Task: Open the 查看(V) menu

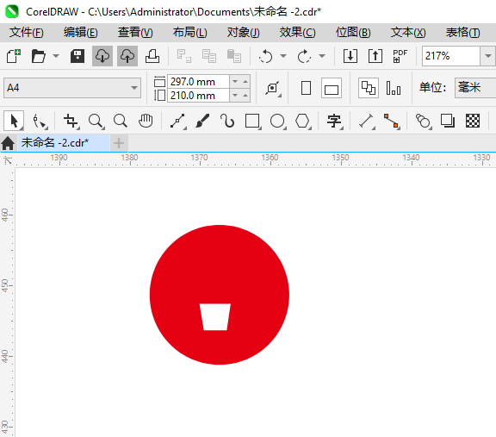Action: tap(135, 32)
